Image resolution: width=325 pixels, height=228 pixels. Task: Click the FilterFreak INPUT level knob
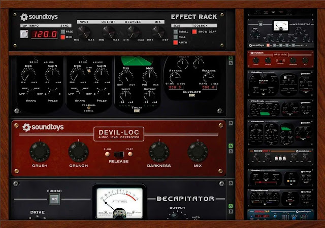pos(125,96)
